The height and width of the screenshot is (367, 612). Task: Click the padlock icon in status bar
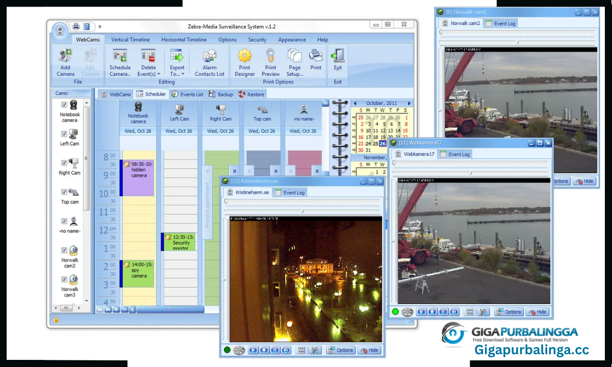pyautogui.click(x=56, y=320)
